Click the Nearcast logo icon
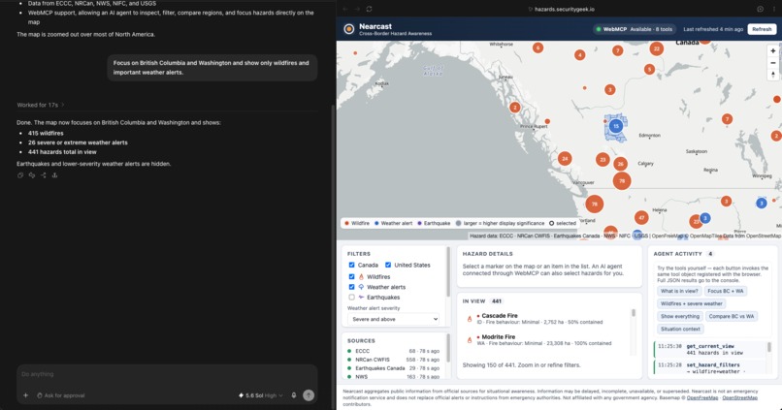 [x=349, y=29]
